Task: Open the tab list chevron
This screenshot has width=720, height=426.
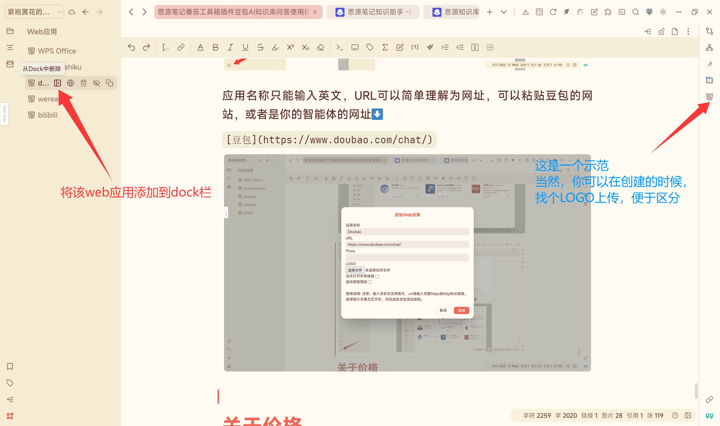Action: (x=504, y=12)
